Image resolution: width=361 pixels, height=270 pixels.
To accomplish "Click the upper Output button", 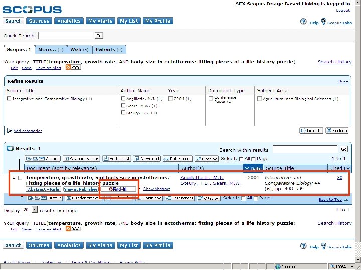I will [x=43, y=158].
